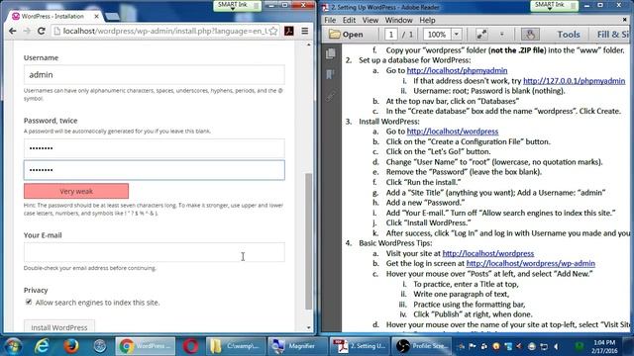Follow http://127.0.0.1/phpmyadmin link in PDF
The height and width of the screenshot is (356, 634).
pos(575,81)
